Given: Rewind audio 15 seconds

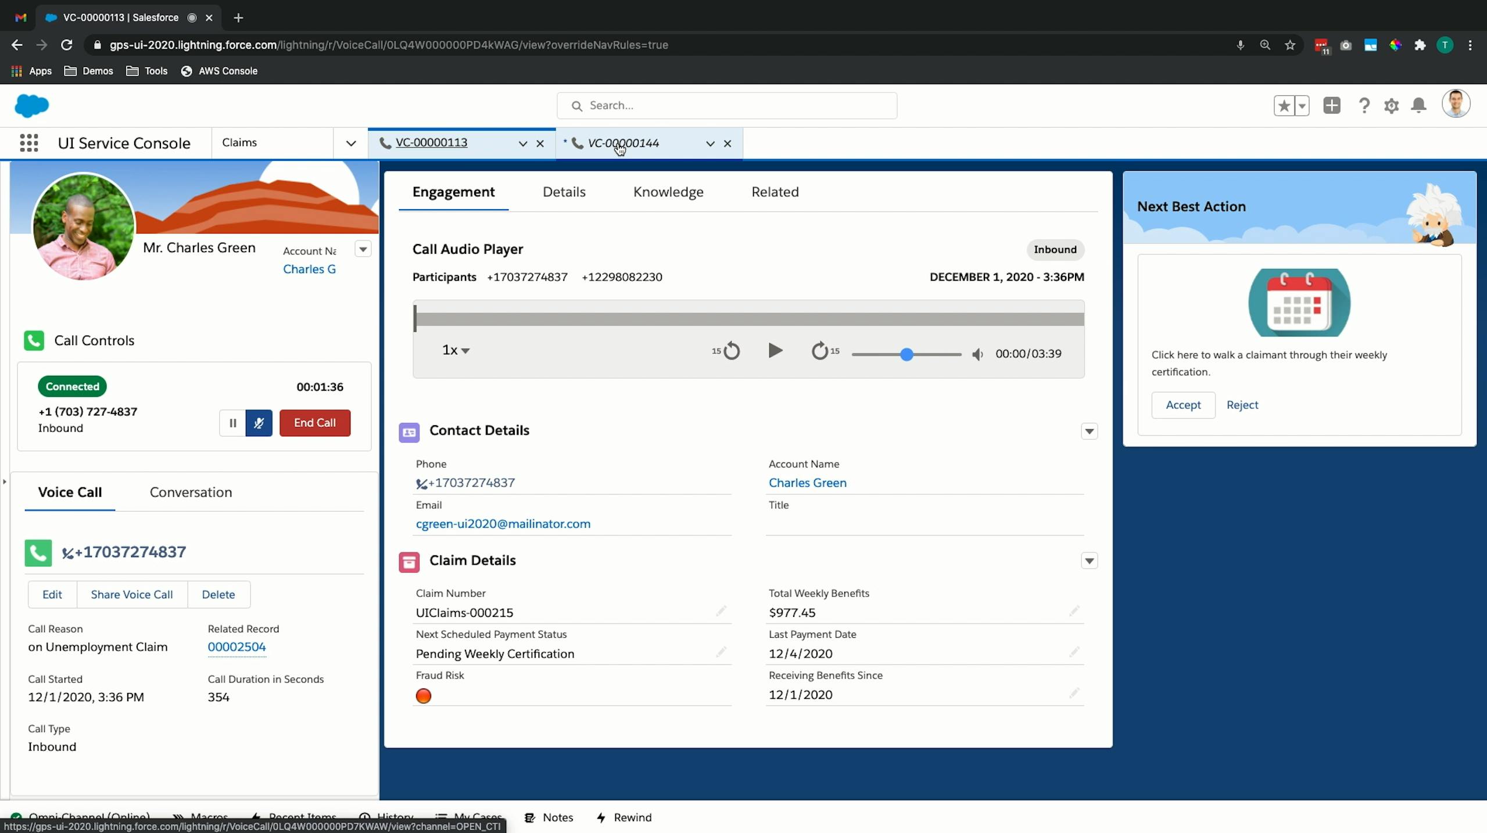Looking at the screenshot, I should point(731,351).
